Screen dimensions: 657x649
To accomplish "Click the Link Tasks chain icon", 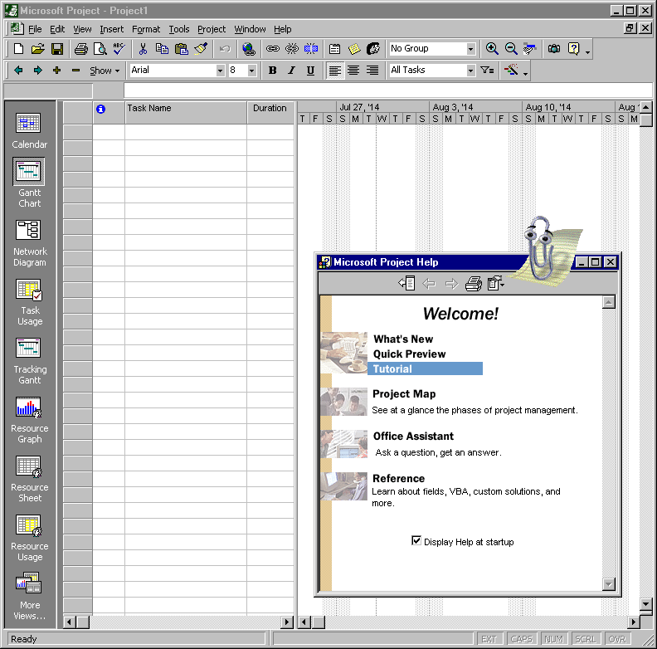I will click(272, 49).
